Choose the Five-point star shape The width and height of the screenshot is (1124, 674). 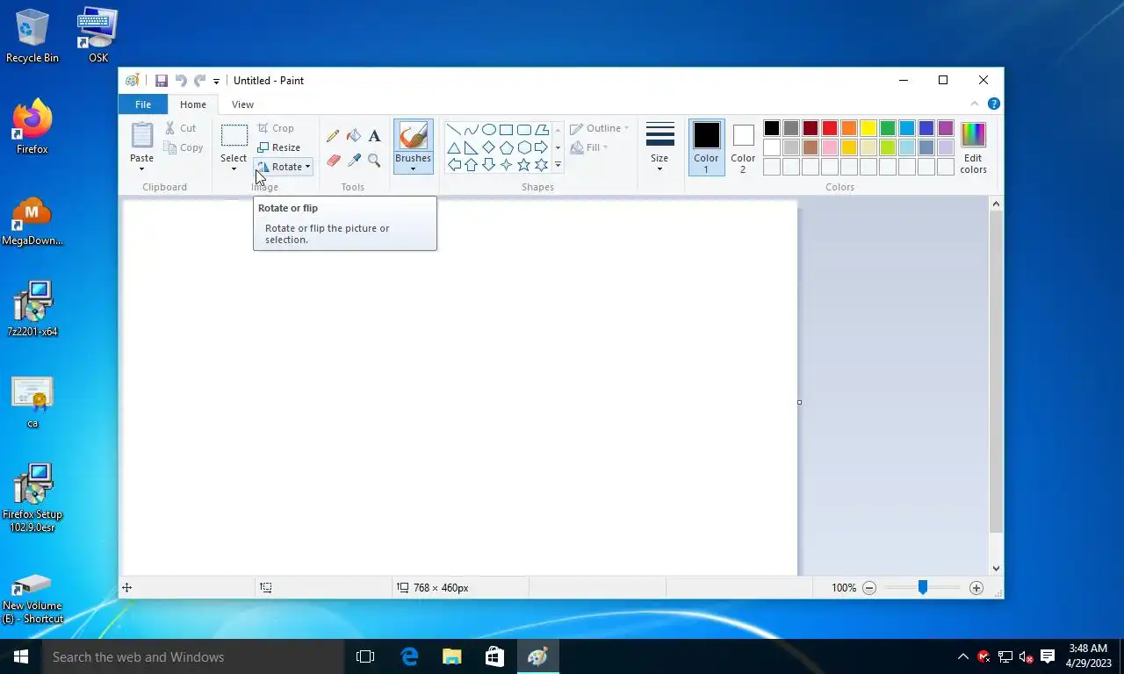point(524,165)
